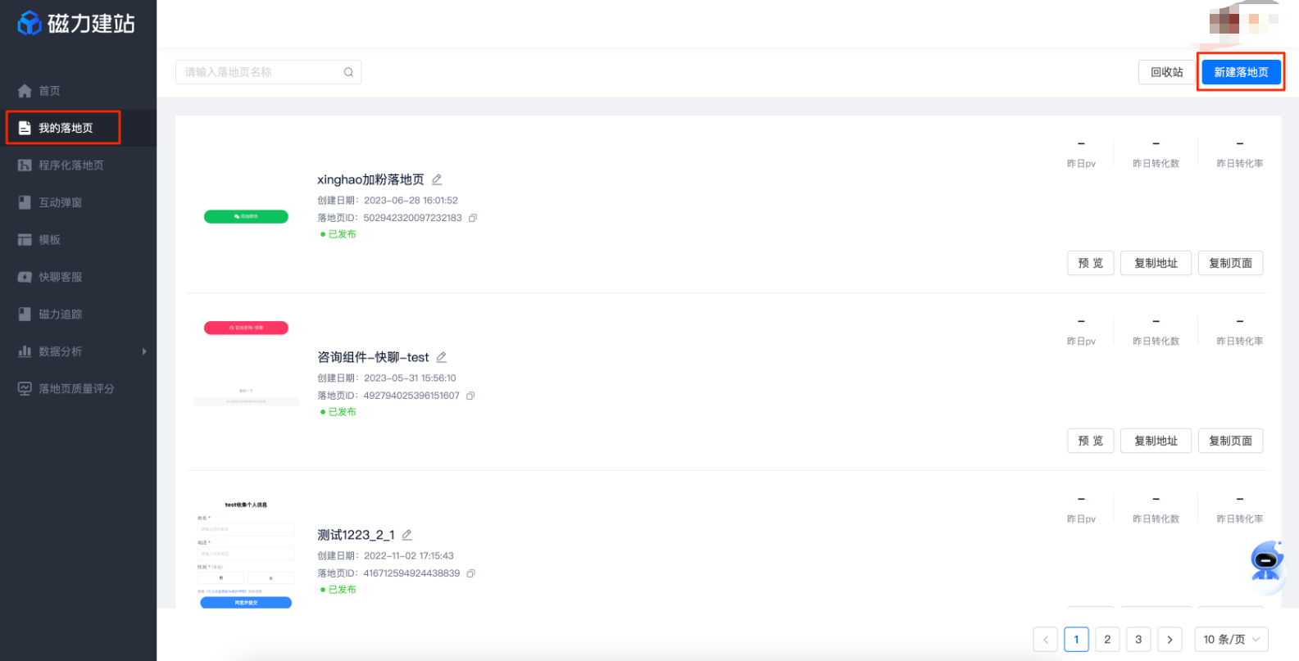Go to page 1

pos(1076,640)
